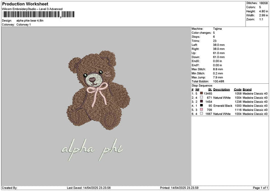The image size is (270, 191).
Task: Click the Width value 2.99 in
Action: 263,15
